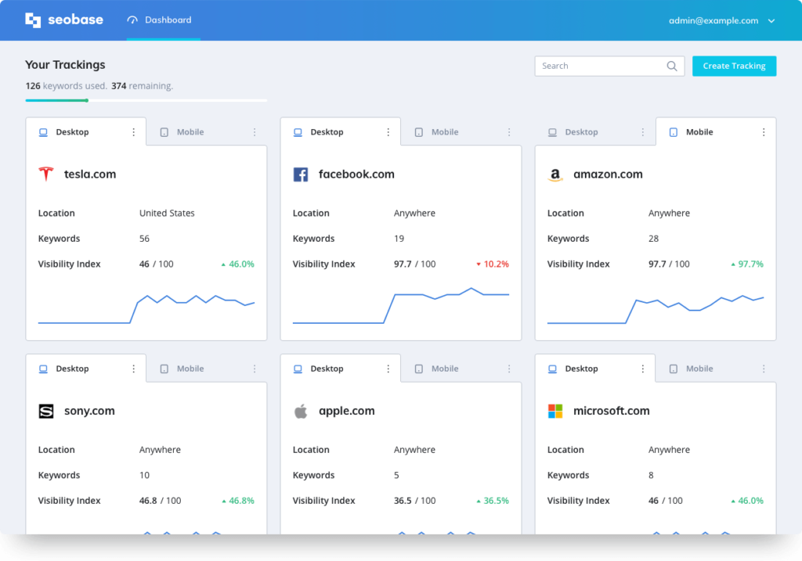
Task: Click the facebook.com visibility chart
Action: coord(401,305)
